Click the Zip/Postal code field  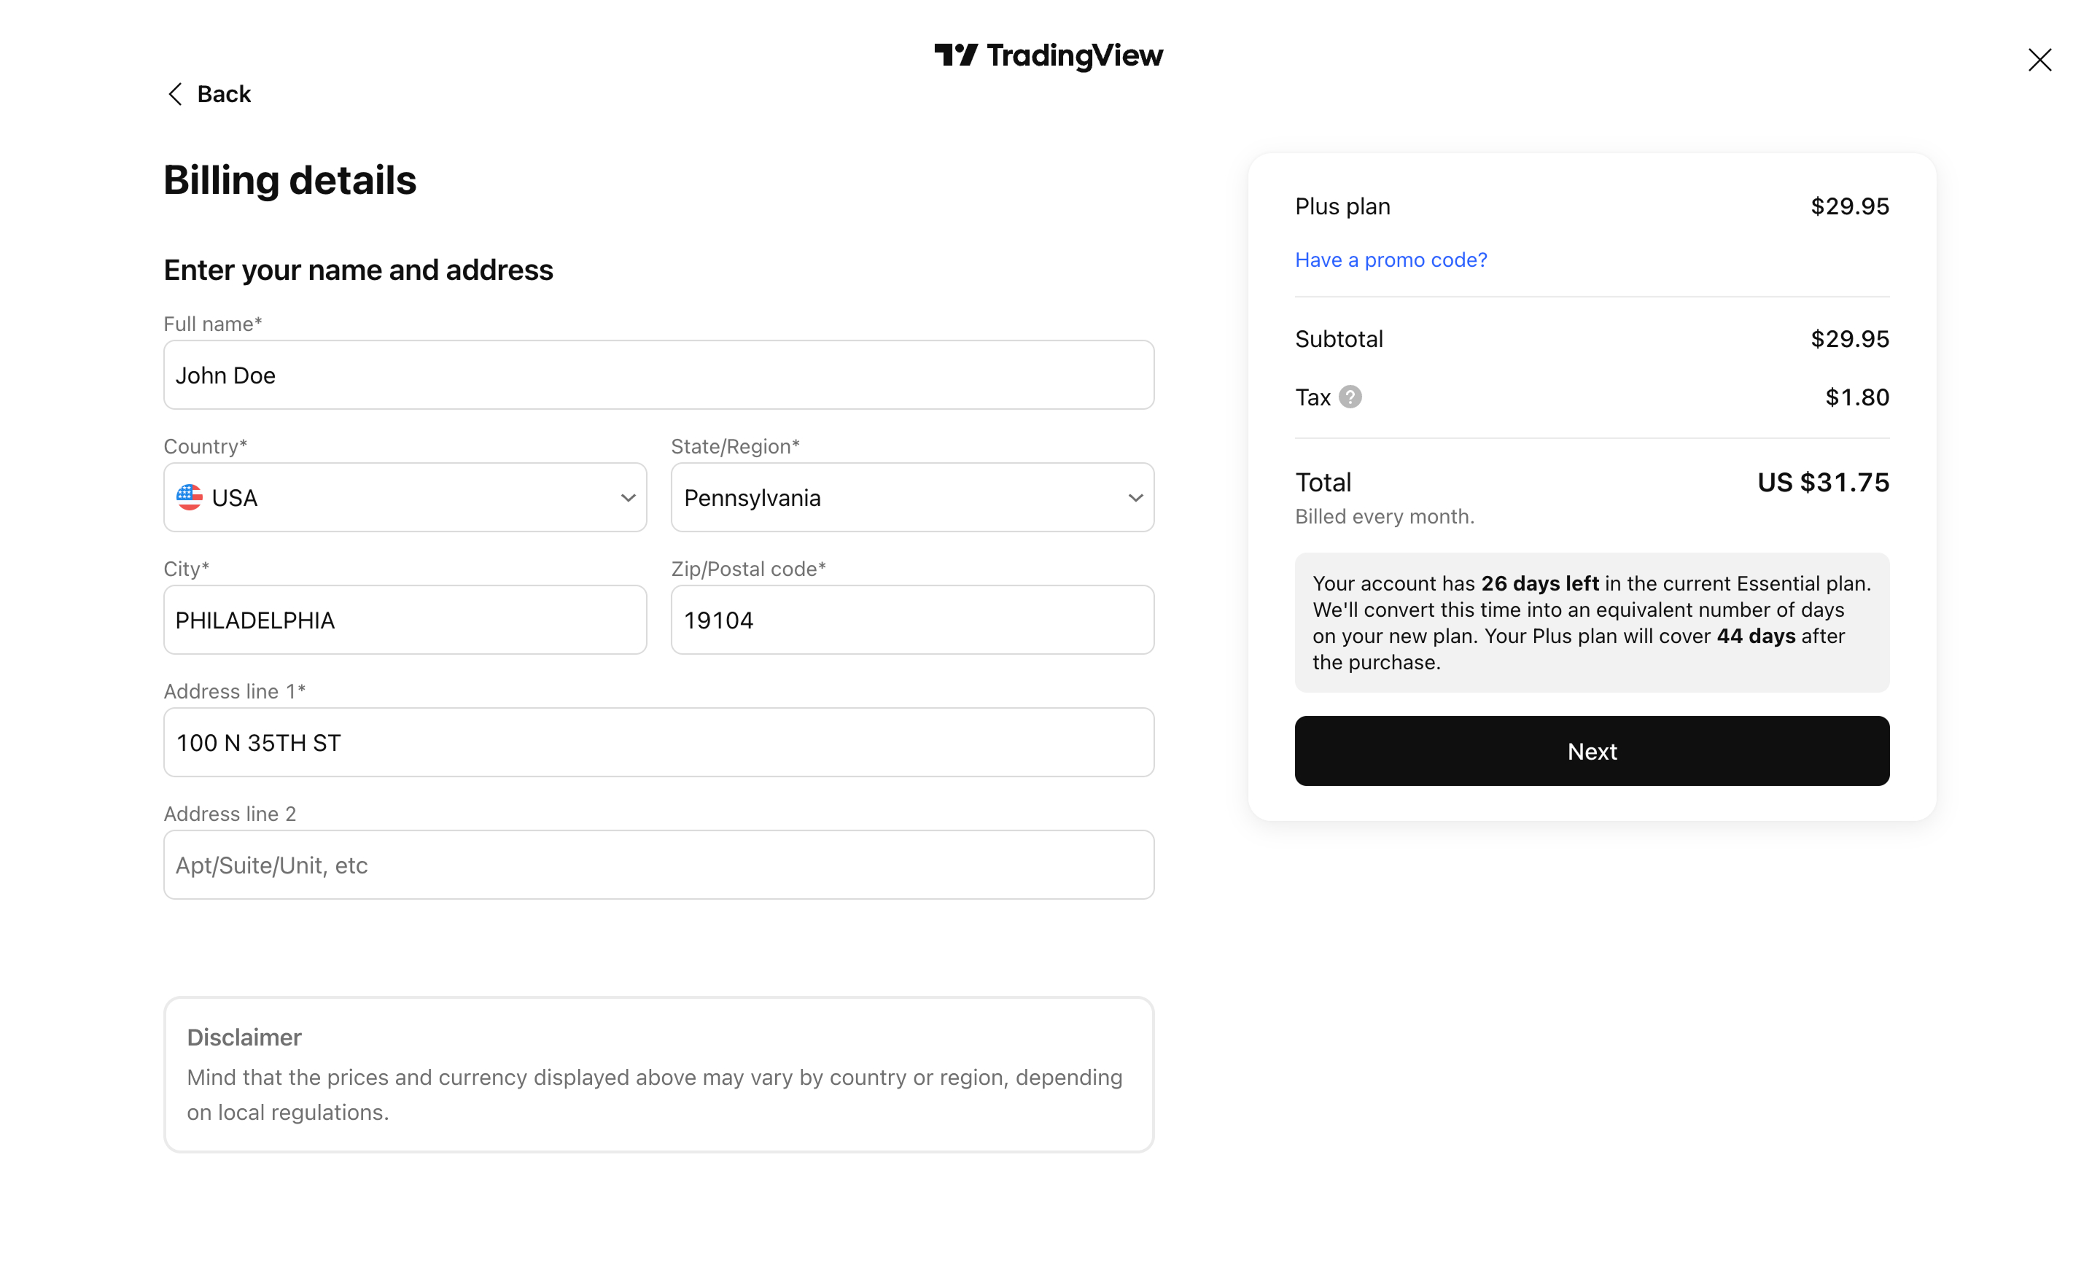click(x=912, y=620)
